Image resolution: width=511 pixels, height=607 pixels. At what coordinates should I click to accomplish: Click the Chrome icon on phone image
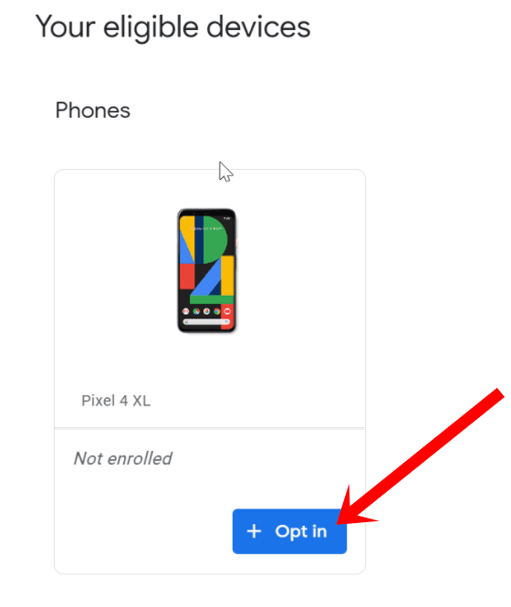click(217, 311)
